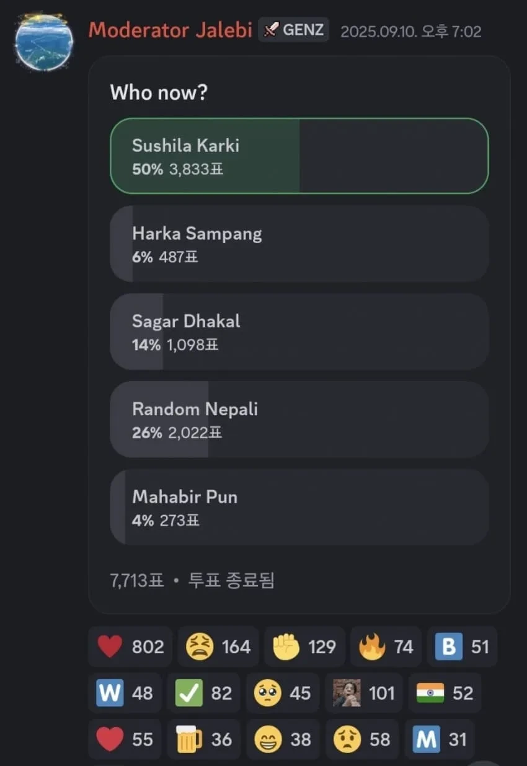
Task: Toggle the fire emoji reaction
Action: pos(386,647)
